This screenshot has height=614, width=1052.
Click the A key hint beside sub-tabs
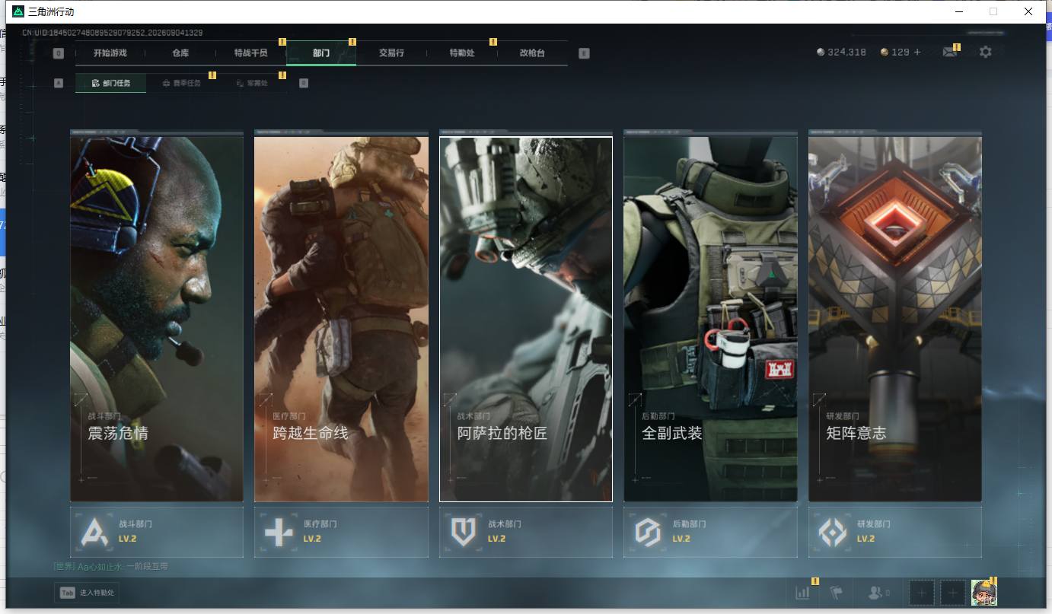tap(59, 83)
